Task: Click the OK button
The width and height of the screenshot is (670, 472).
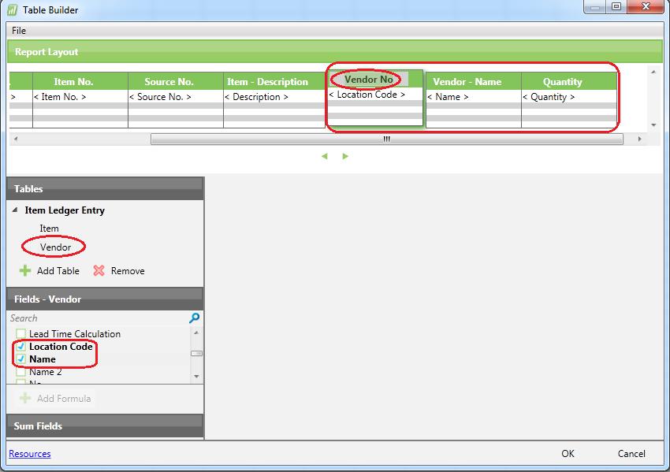Action: click(x=568, y=454)
